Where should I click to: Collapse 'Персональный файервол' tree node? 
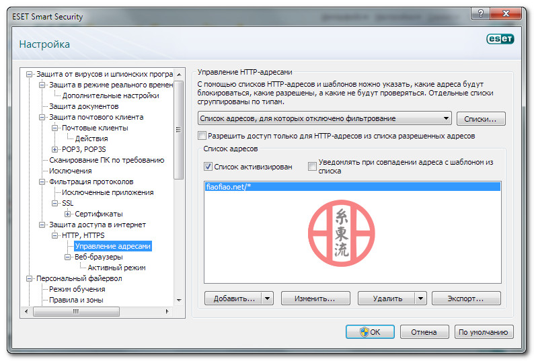point(30,278)
